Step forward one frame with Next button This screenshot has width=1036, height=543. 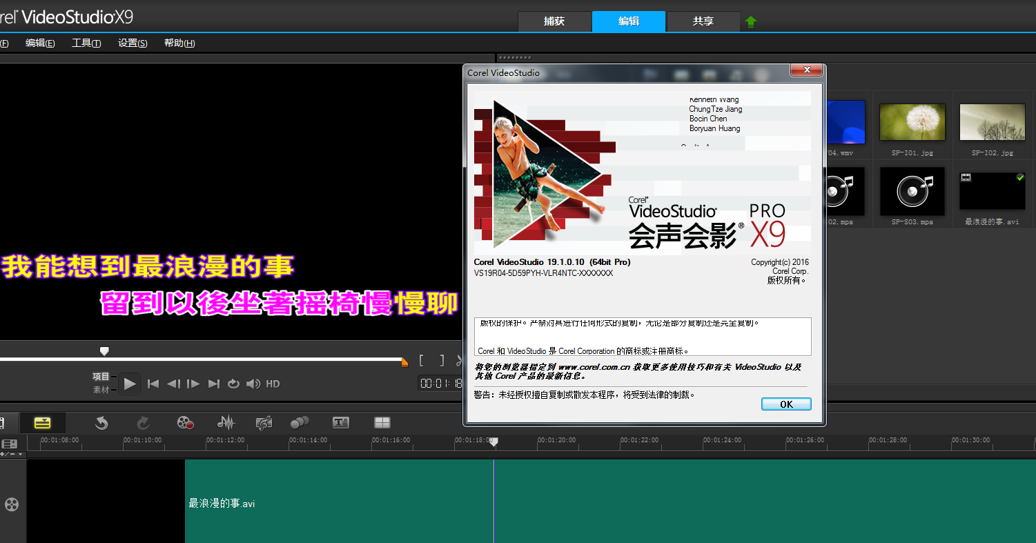click(x=193, y=384)
